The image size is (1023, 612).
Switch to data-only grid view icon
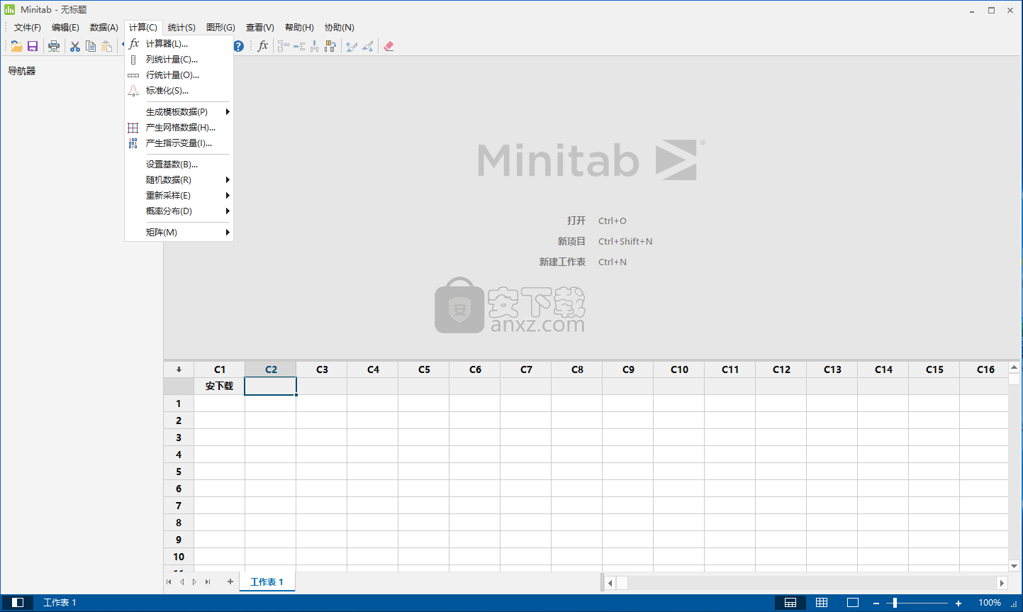pyautogui.click(x=822, y=603)
